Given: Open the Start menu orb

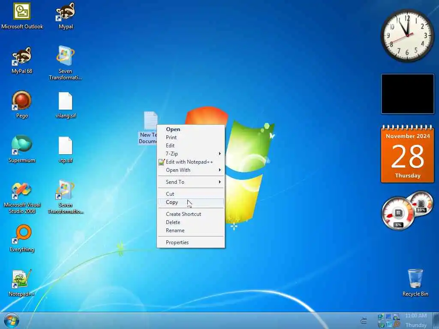Looking at the screenshot, I should point(12,321).
